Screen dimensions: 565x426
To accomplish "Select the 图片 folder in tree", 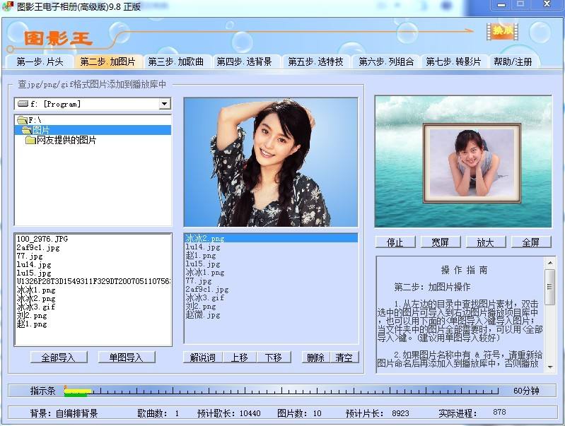I will 93,130.
